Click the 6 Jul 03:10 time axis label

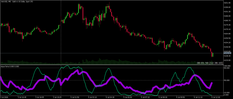(x=92, y=97)
